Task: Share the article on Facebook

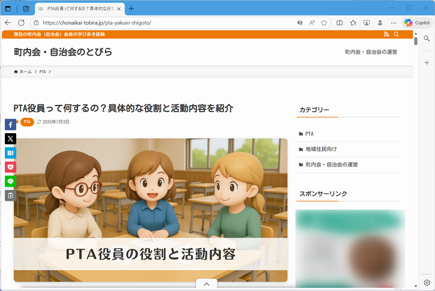Action: [x=10, y=124]
